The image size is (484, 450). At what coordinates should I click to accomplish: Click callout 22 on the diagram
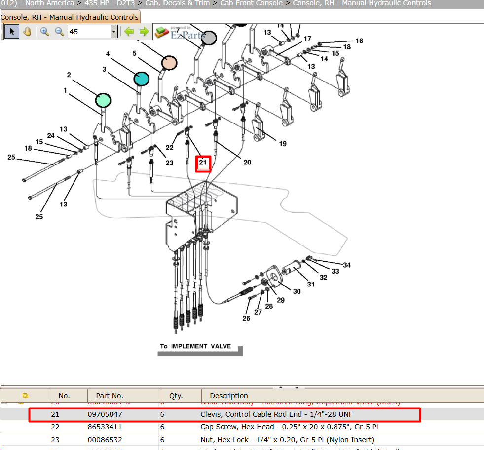click(169, 148)
